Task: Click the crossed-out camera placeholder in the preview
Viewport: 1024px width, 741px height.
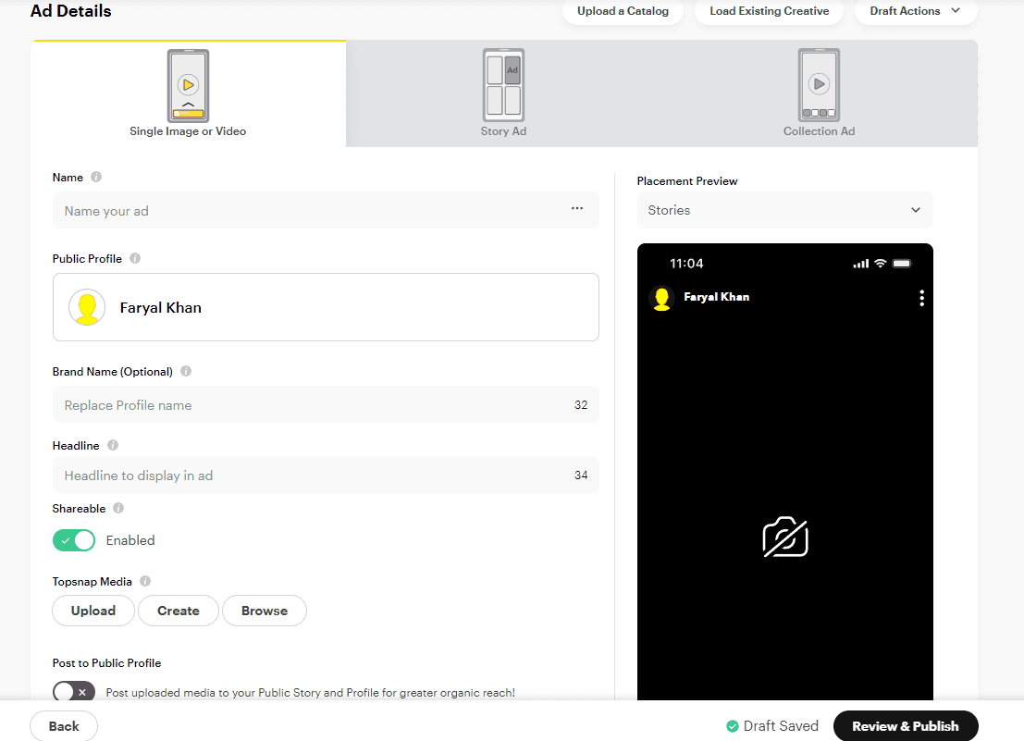Action: (784, 537)
